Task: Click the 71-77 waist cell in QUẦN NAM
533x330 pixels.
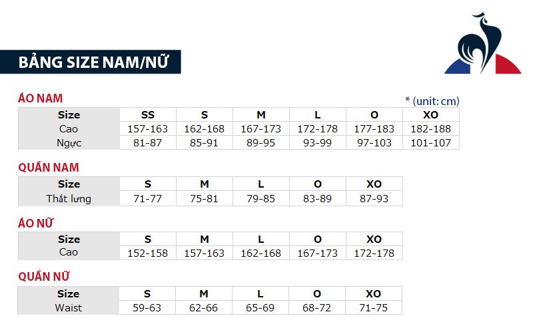Action: point(148,198)
